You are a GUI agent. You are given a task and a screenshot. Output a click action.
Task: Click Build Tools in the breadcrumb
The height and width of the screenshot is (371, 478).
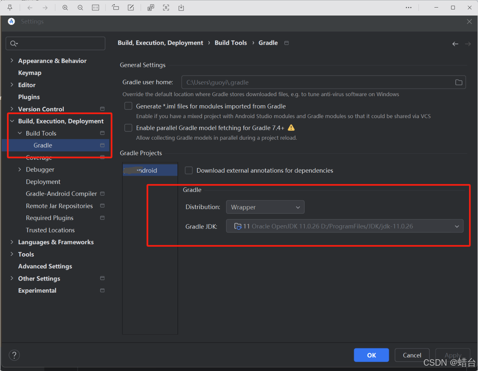pyautogui.click(x=231, y=43)
